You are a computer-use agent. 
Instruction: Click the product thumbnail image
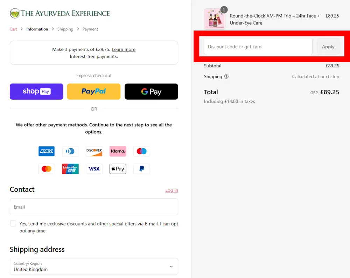[215, 19]
